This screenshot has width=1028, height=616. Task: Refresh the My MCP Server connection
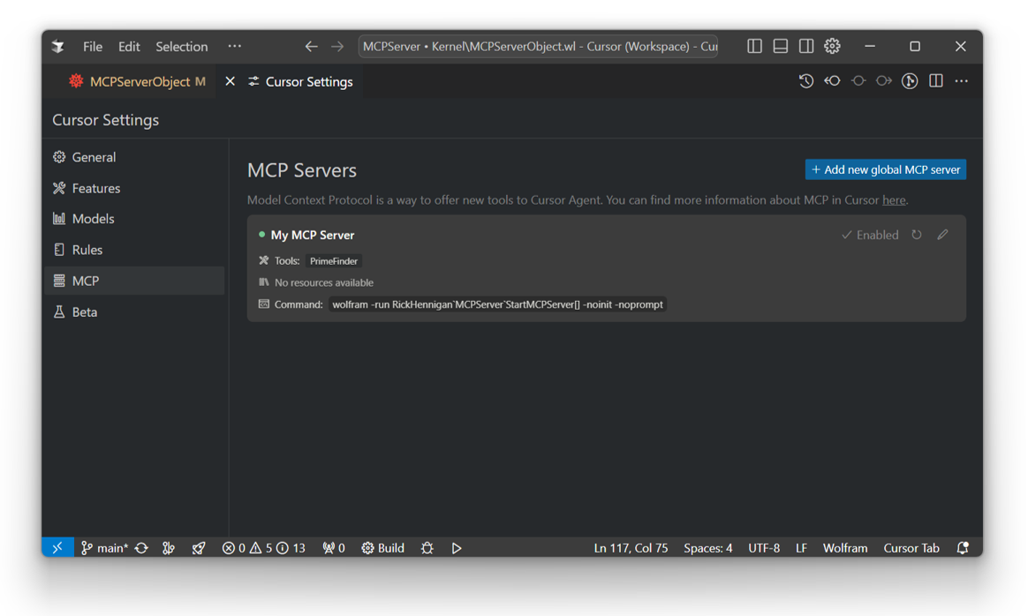tap(917, 235)
